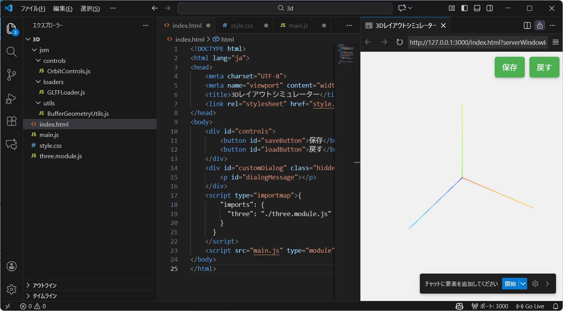
Task: Open the Search view in activity bar
Action: [12, 52]
